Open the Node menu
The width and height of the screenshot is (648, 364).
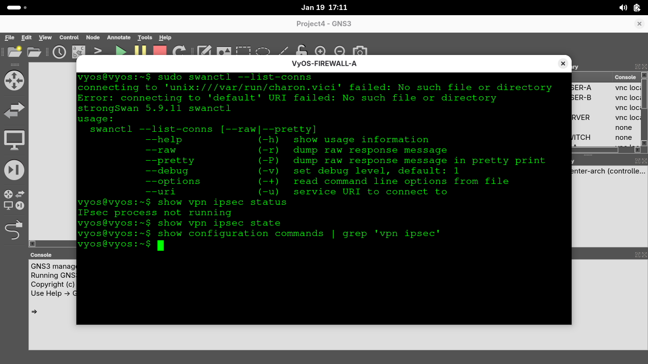pos(93,37)
